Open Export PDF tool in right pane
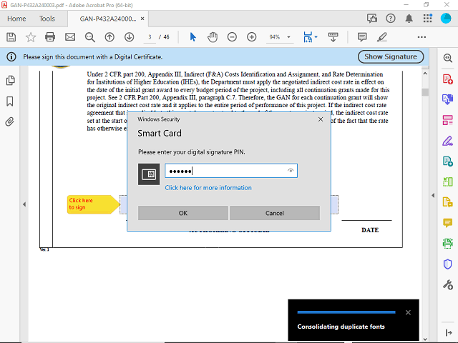Image resolution: width=458 pixels, height=343 pixels. click(x=447, y=99)
